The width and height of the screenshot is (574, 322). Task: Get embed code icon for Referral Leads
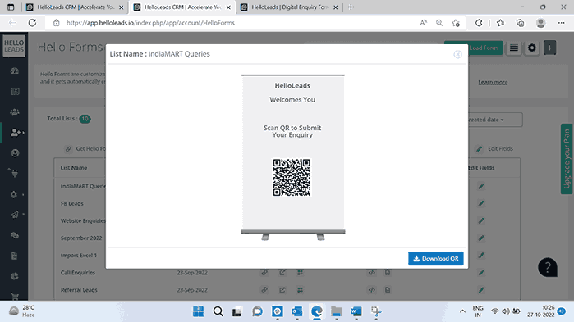click(x=371, y=290)
